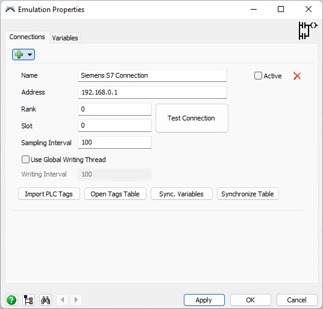This screenshot has width=323, height=309.
Task: Enable the Active checkbox
Action: click(x=258, y=76)
